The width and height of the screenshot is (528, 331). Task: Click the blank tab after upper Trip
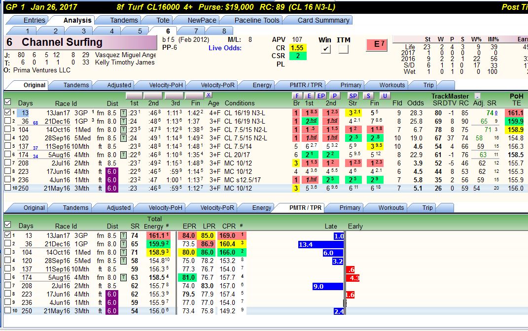point(447,85)
